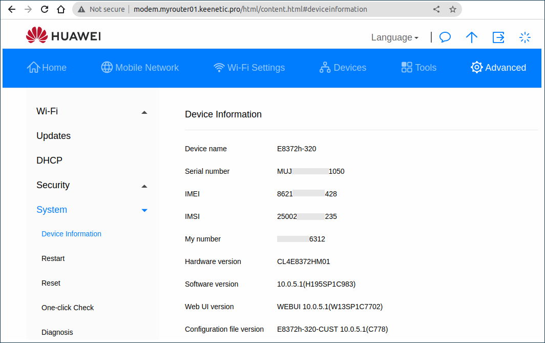Log out using the exit icon

tap(498, 37)
